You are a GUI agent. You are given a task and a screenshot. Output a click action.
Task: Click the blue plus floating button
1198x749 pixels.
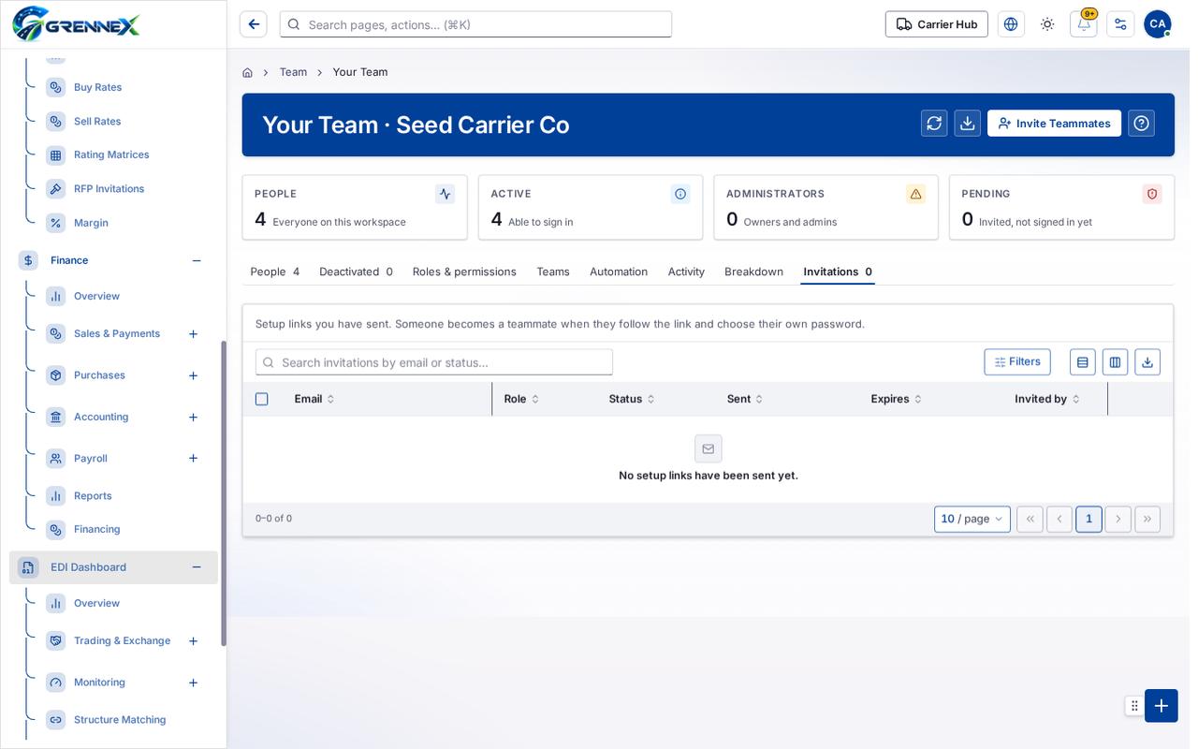(1161, 706)
